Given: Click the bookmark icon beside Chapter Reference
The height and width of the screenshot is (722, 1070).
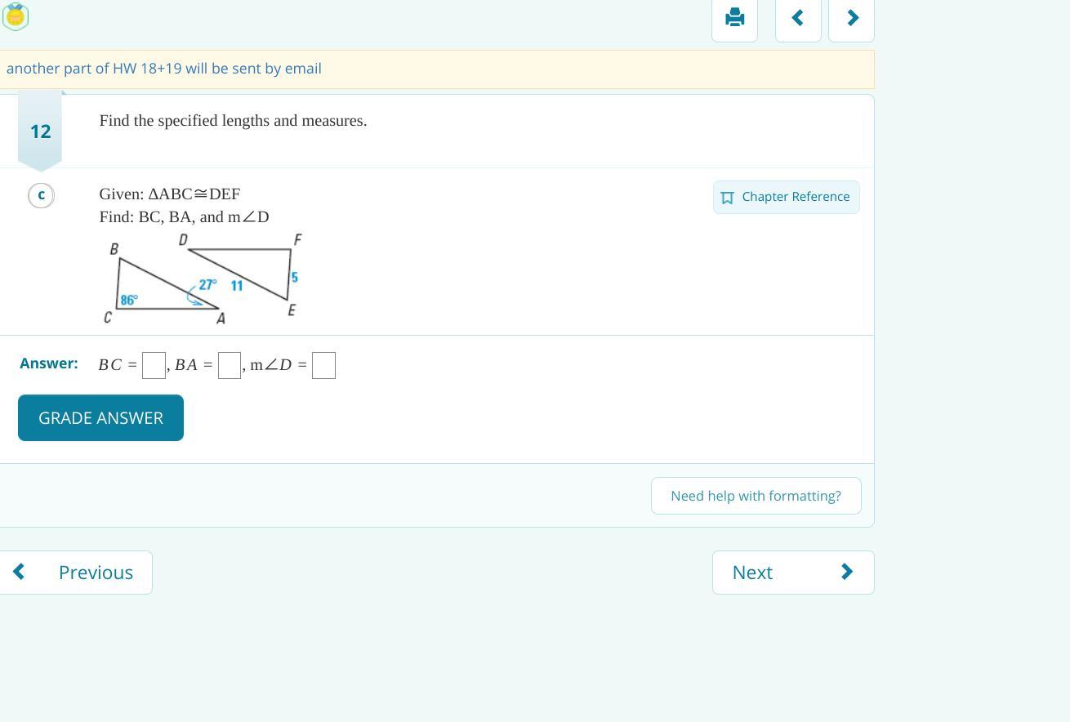Looking at the screenshot, I should pyautogui.click(x=727, y=198).
